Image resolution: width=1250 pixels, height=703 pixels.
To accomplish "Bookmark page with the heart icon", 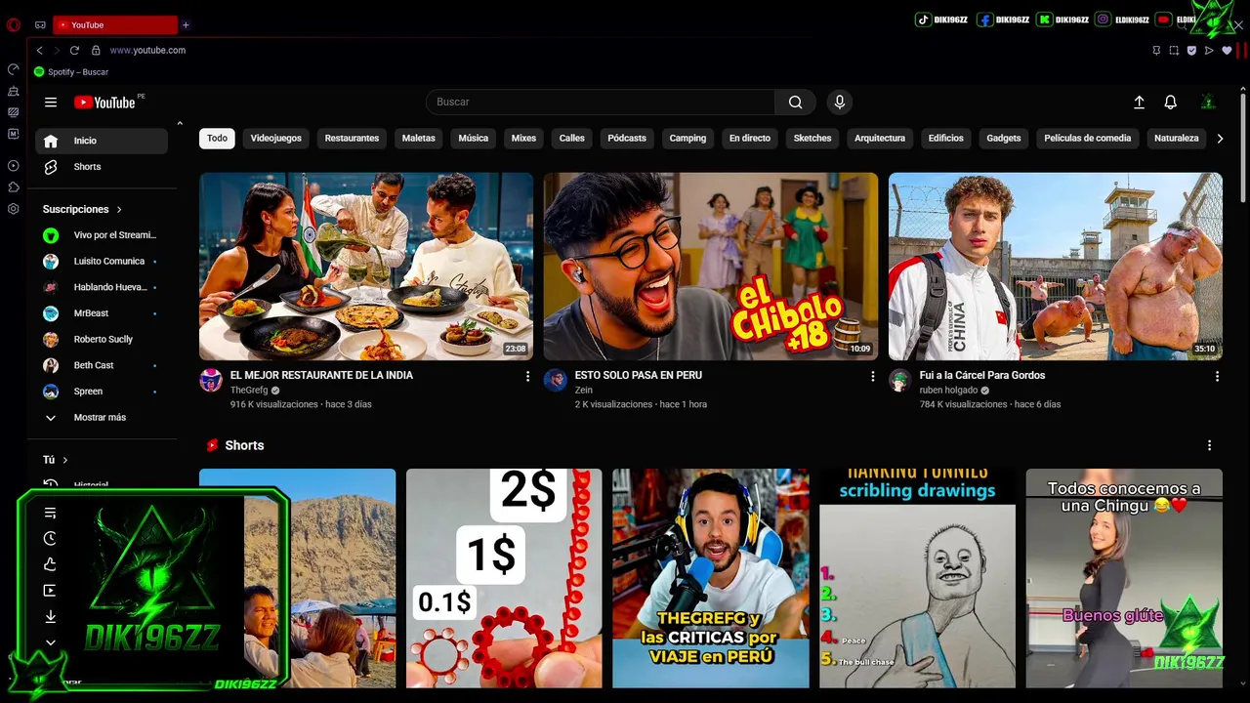I will tap(1227, 50).
